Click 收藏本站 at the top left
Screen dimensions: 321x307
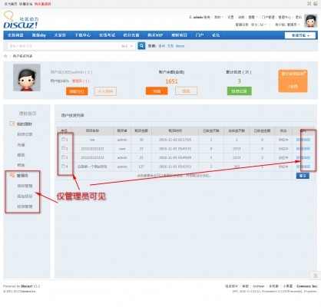click(x=26, y=4)
